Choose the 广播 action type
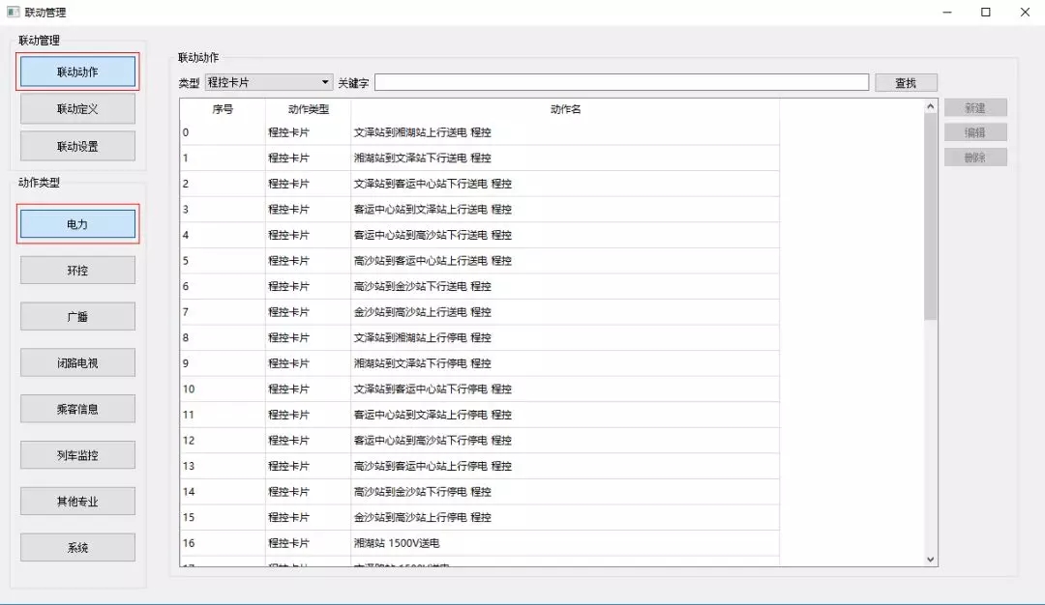Screen dimensions: 1045x605 pyautogui.click(x=77, y=317)
